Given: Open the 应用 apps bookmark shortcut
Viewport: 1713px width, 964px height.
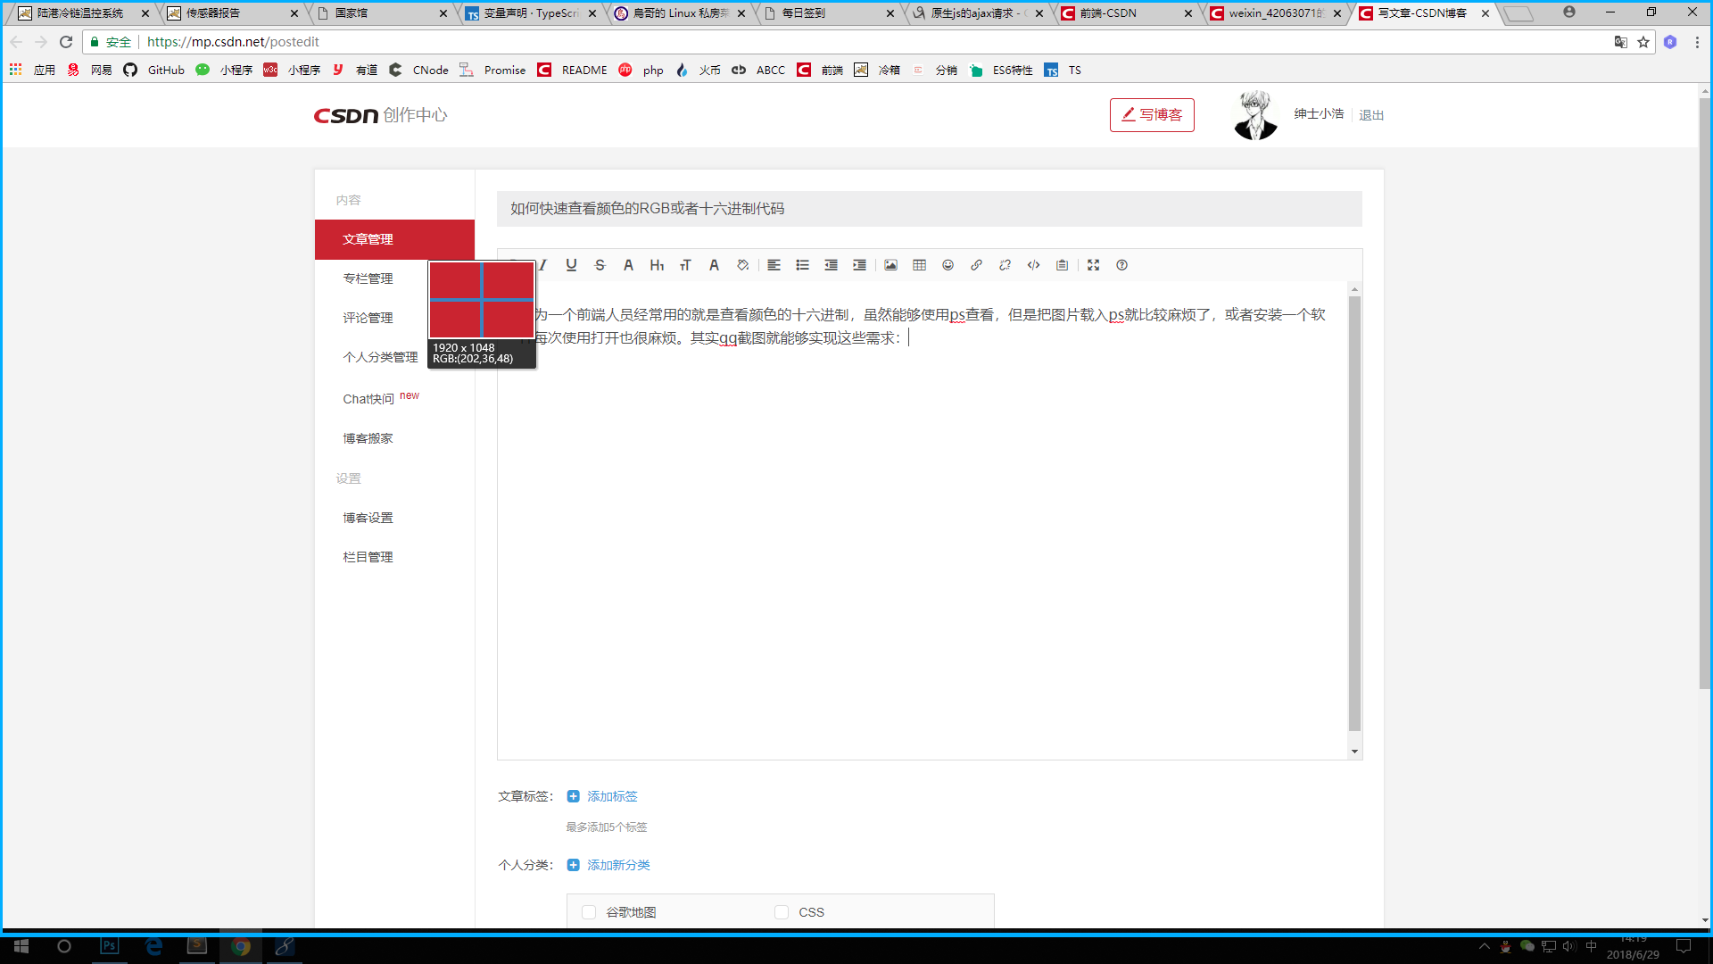Looking at the screenshot, I should point(33,71).
